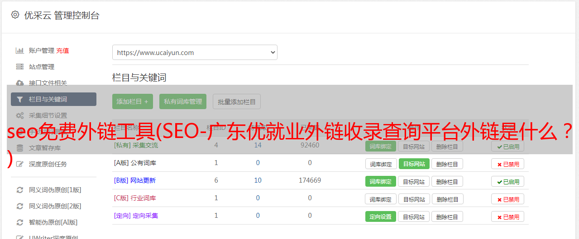Click the 批量添加栏目 button
This screenshot has width=579, height=239.
pos(237,101)
